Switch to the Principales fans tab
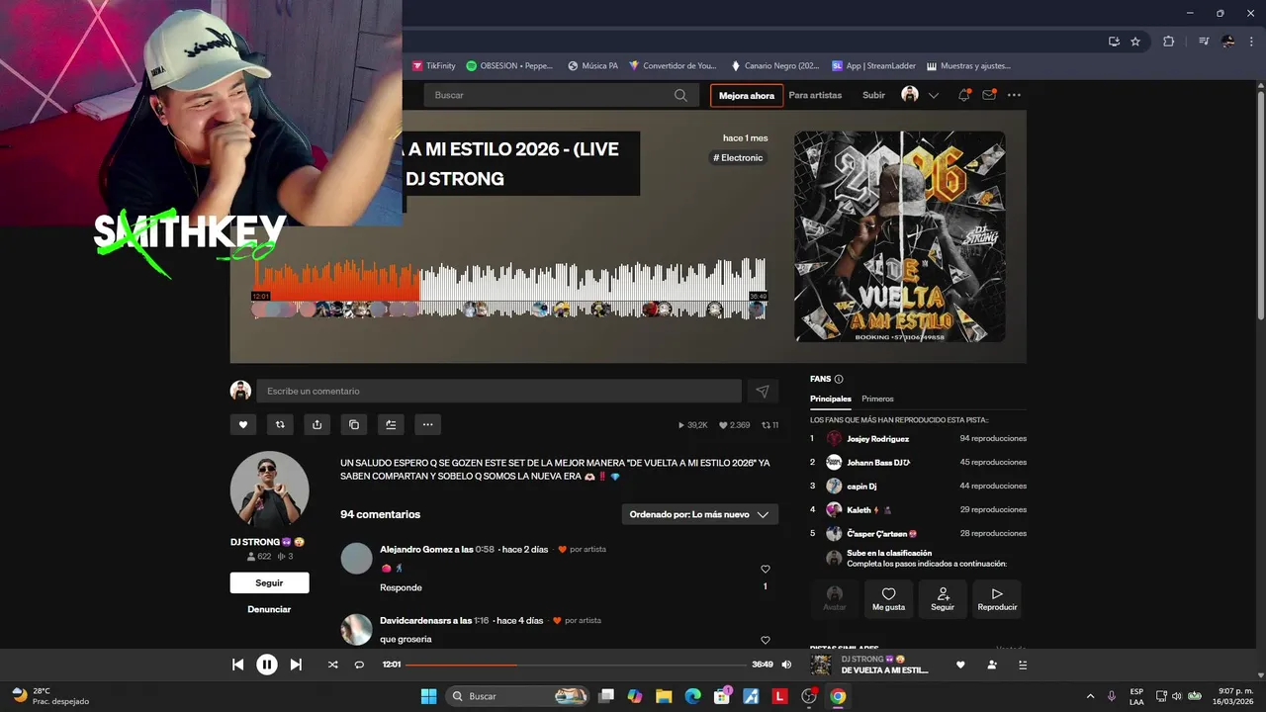 click(830, 399)
